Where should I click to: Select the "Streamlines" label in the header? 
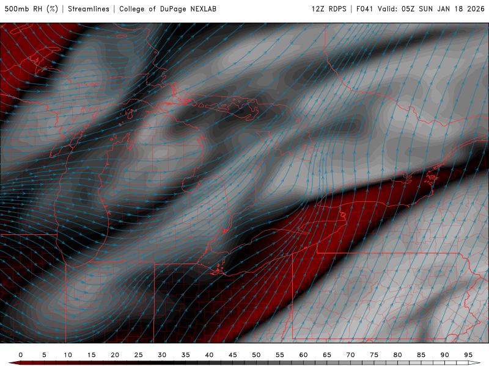89,9
